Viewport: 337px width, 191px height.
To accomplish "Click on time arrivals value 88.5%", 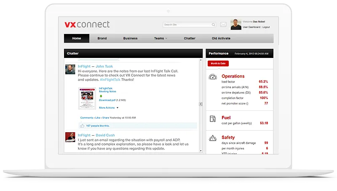I will (263, 87).
